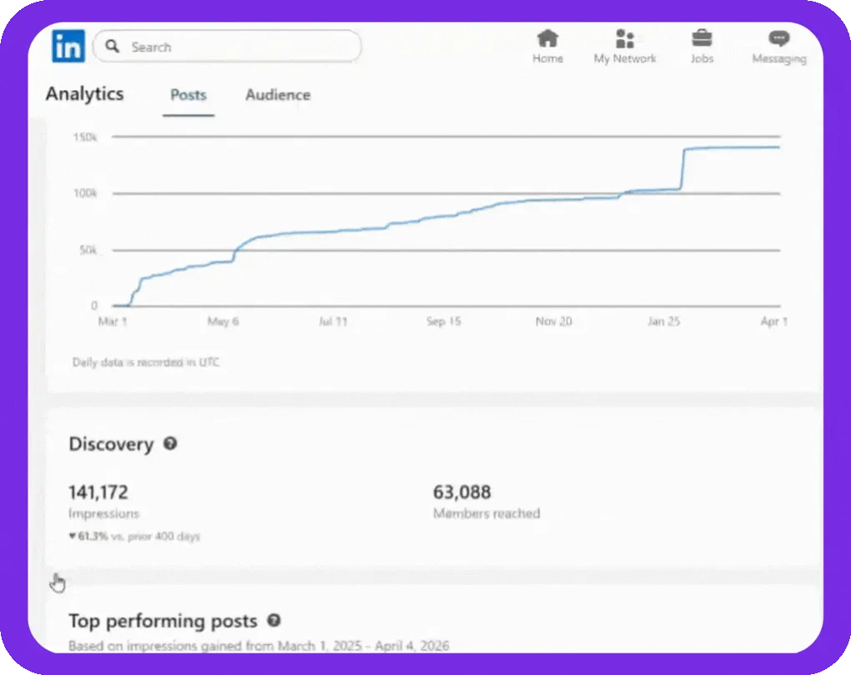Go to Home via the house icon

547,39
